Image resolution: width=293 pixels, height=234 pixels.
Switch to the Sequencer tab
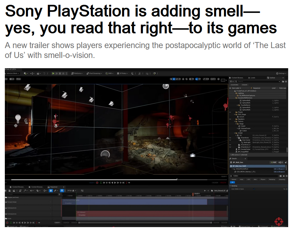tap(53, 187)
